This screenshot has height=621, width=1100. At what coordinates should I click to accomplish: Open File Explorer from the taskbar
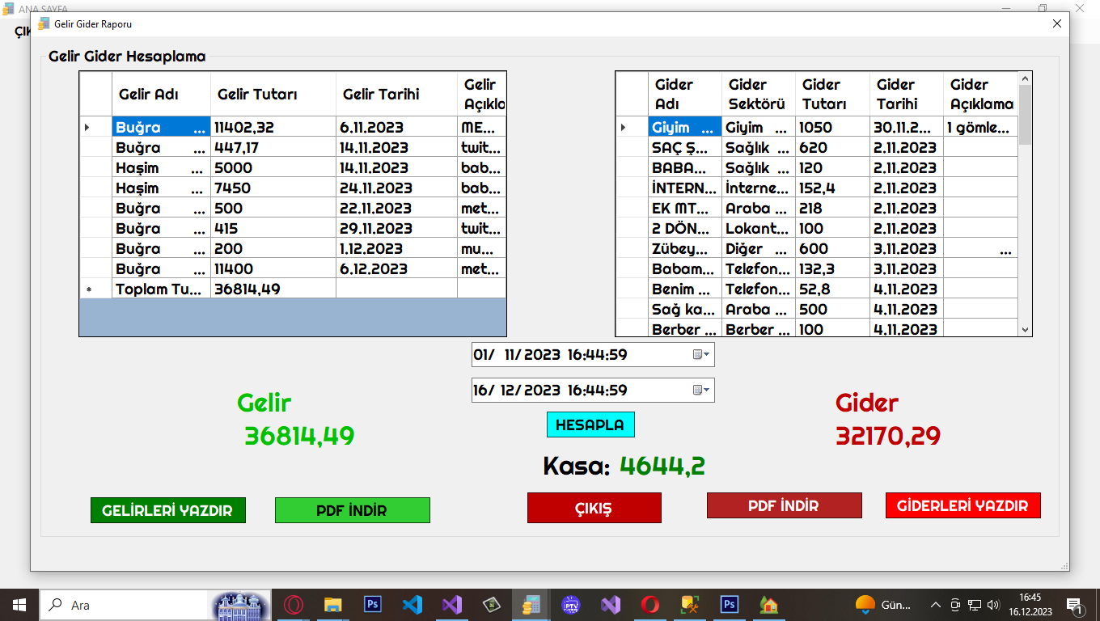(332, 605)
